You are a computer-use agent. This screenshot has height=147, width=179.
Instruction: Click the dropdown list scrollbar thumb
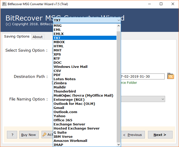pos(119,87)
